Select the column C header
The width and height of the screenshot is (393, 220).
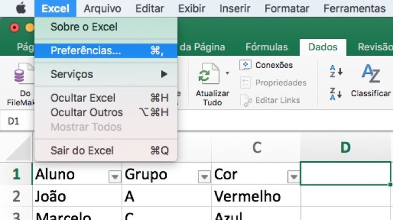(256, 148)
